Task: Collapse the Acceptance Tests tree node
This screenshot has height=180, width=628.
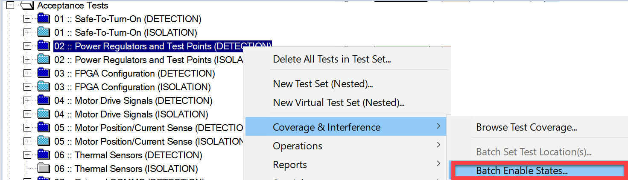Action: point(11,6)
